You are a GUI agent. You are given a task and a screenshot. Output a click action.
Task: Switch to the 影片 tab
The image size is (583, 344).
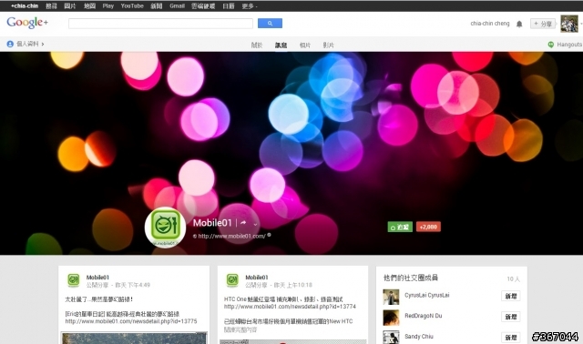328,45
